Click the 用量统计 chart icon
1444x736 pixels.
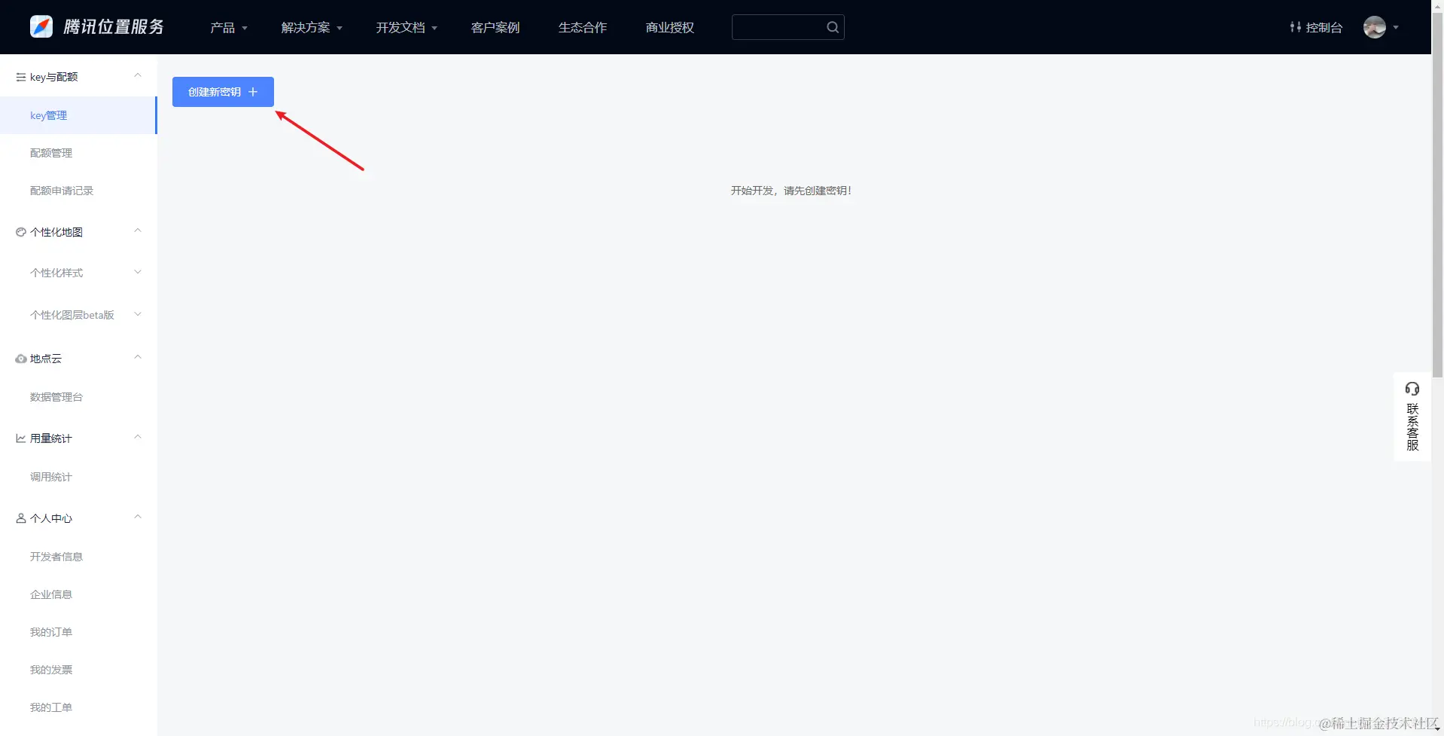click(20, 438)
